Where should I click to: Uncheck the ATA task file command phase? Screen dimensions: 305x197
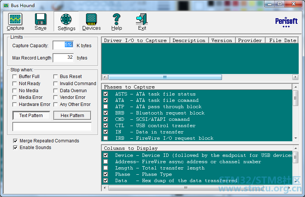pos(106,100)
